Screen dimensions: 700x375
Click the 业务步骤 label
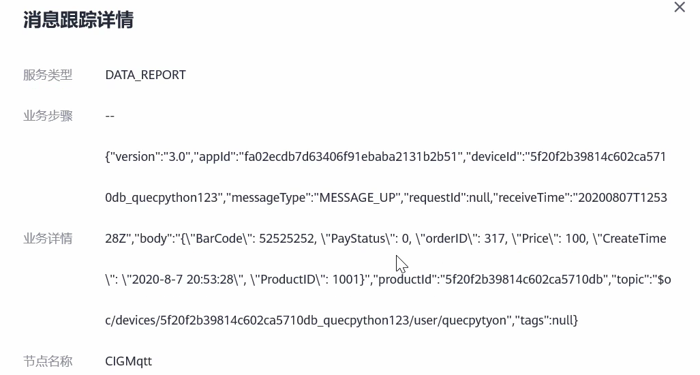tap(48, 116)
